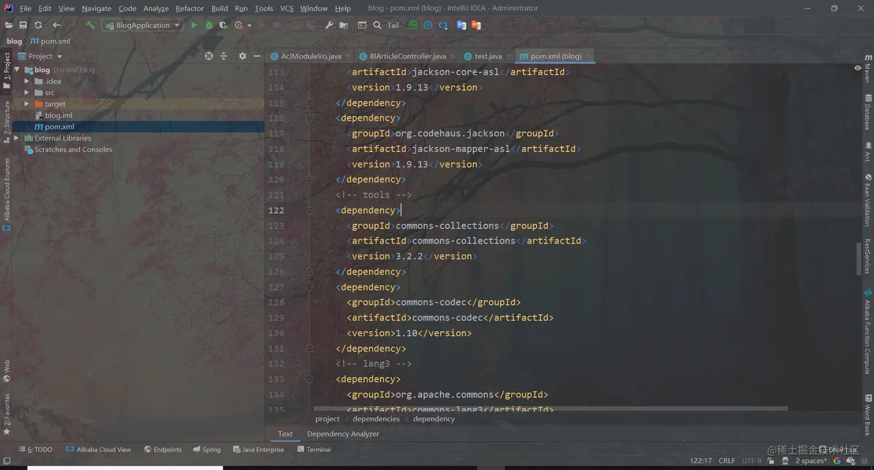Open the TODO tool window
The width and height of the screenshot is (874, 470).
[36, 449]
